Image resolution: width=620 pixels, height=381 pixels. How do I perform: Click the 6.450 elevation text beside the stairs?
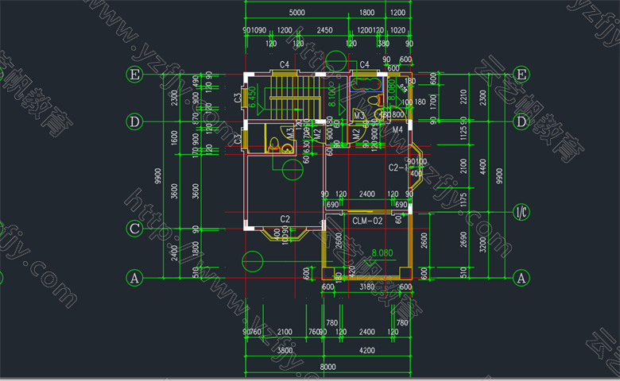[253, 97]
